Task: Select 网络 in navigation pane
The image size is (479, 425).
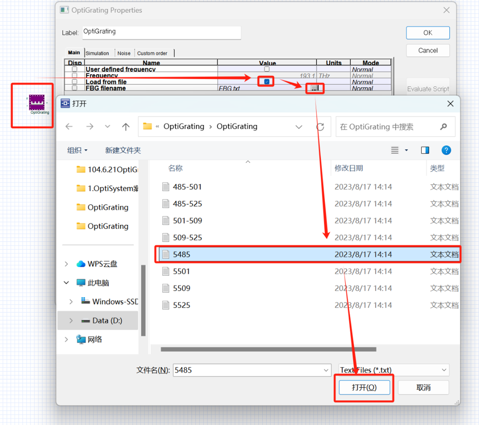Action: click(89, 339)
